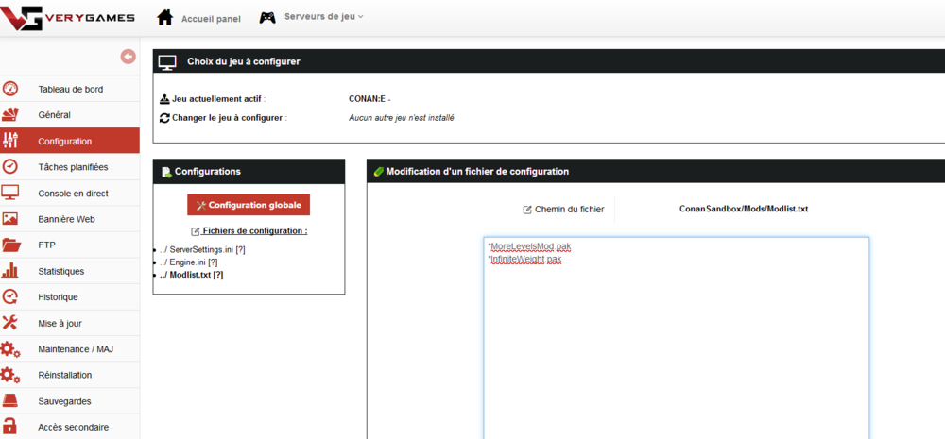
Task: Select Modlist.txt in configuration files
Action: point(190,275)
